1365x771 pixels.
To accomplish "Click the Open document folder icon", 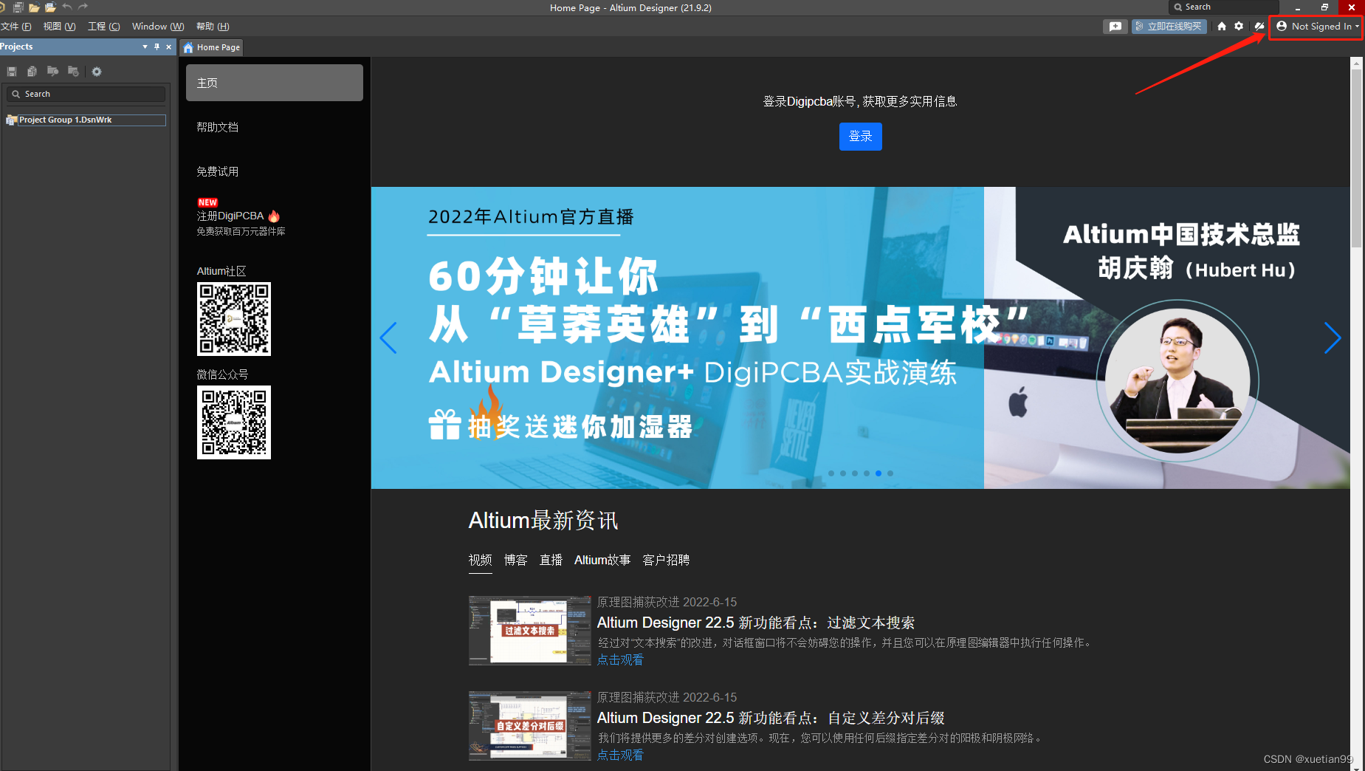I will 34,7.
